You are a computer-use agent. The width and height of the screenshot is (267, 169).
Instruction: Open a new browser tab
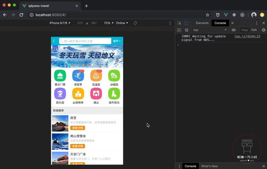click(86, 6)
